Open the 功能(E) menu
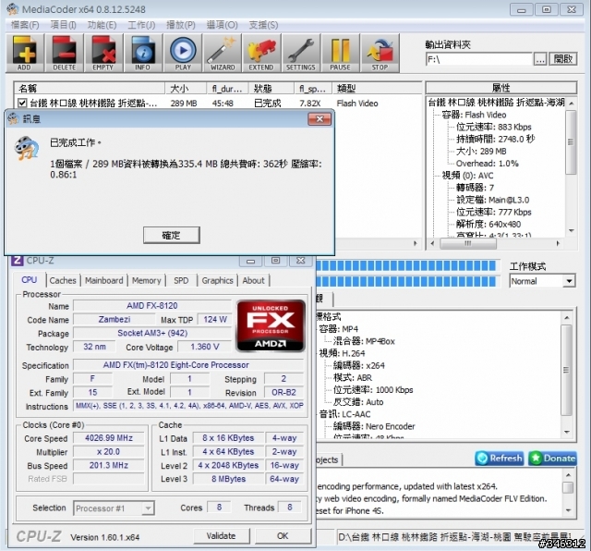591x551 pixels. [x=102, y=25]
